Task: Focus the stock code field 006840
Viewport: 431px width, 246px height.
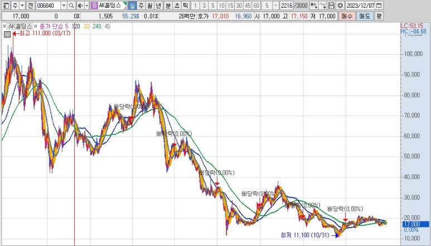Action: pyautogui.click(x=48, y=5)
